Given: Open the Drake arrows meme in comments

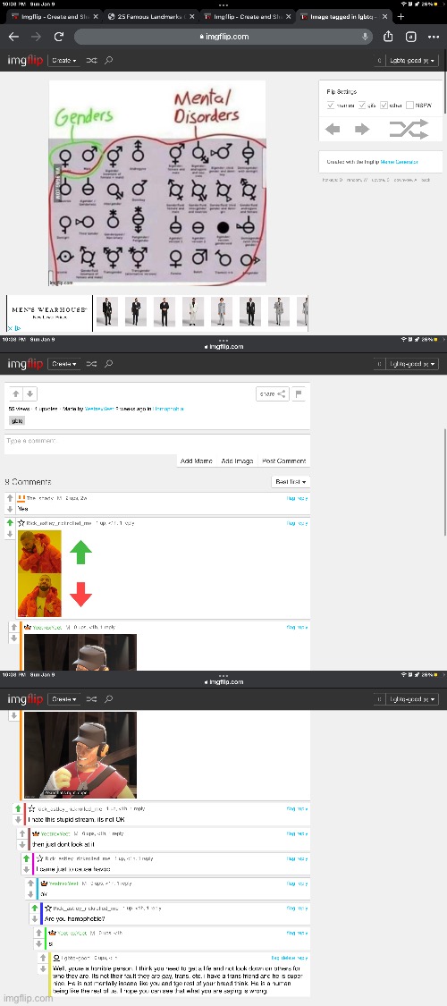Looking at the screenshot, I should [x=55, y=573].
